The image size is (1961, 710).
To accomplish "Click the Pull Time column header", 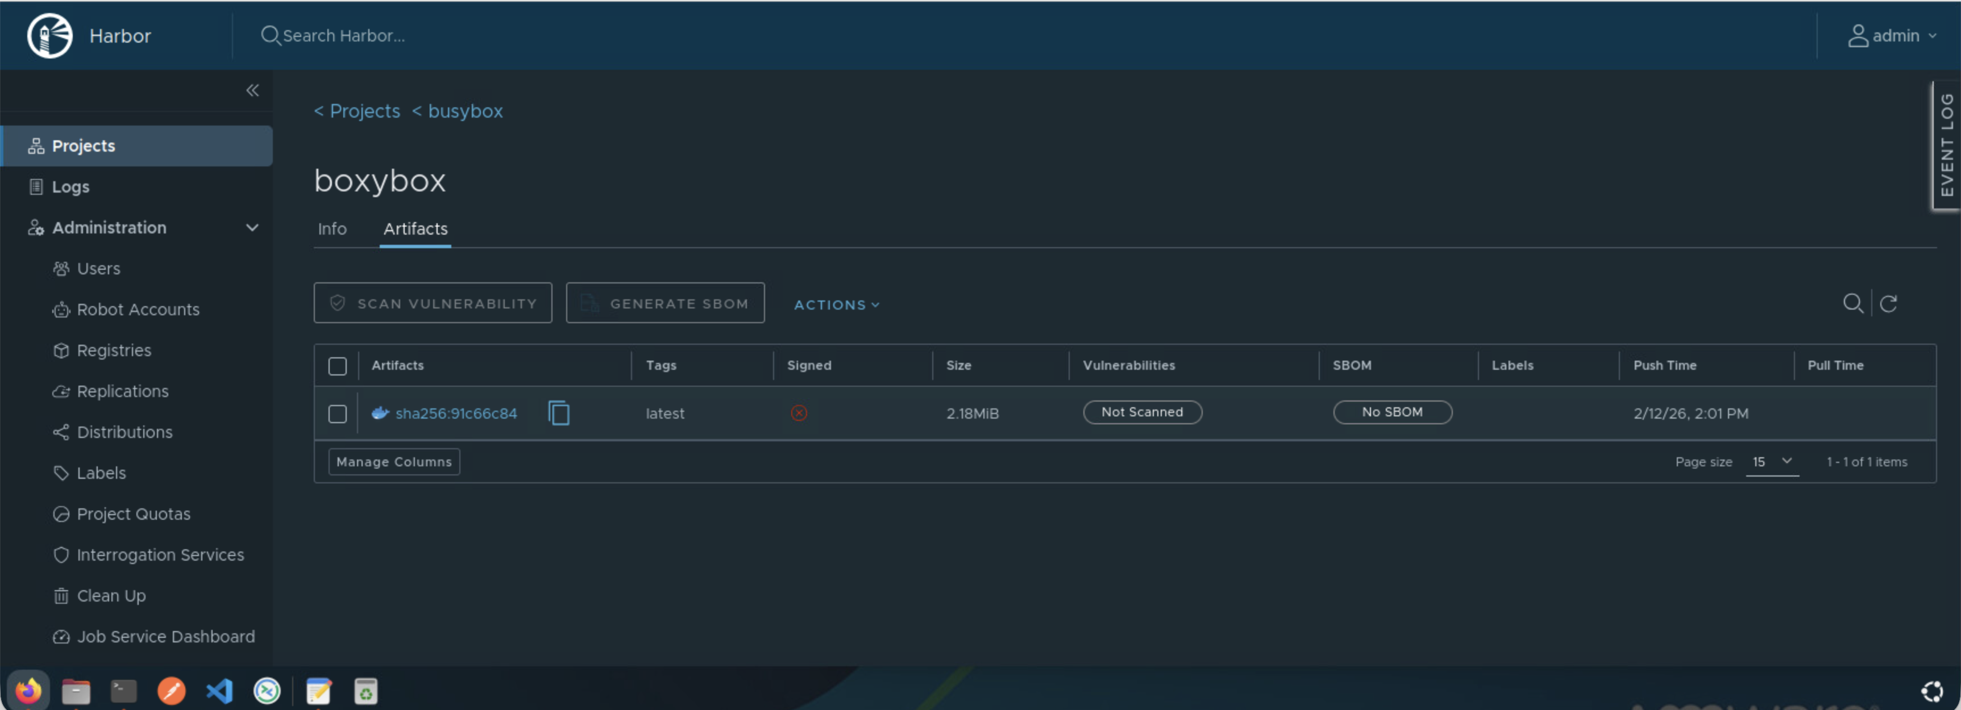I will pos(1835,365).
